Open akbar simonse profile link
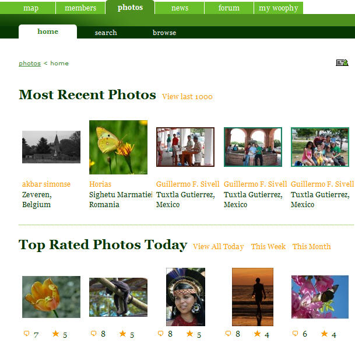The height and width of the screenshot is (346, 355). (46, 184)
